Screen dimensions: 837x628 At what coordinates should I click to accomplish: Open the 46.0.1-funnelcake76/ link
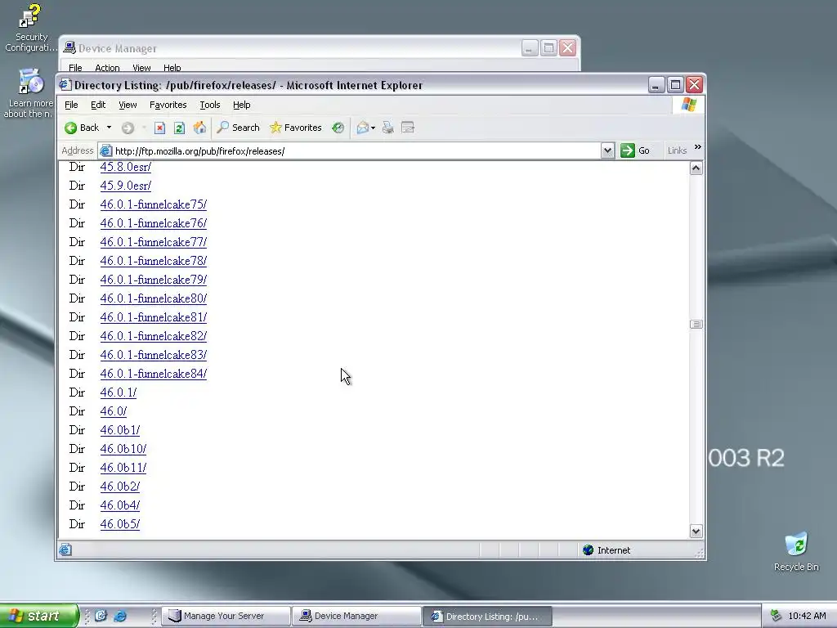pyautogui.click(x=153, y=223)
